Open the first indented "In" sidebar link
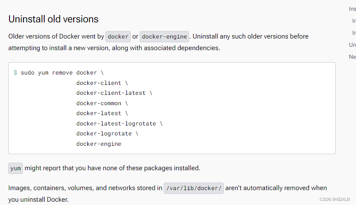 (354, 21)
